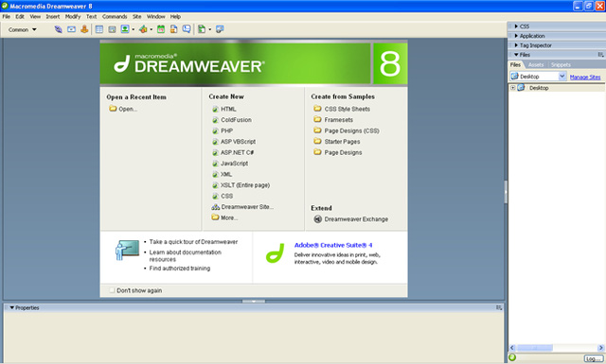The image size is (606, 364).
Task: Expand the CSS panel group
Action: click(557, 26)
